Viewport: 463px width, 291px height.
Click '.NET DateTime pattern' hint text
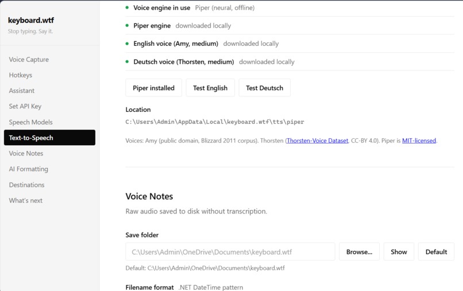211,287
